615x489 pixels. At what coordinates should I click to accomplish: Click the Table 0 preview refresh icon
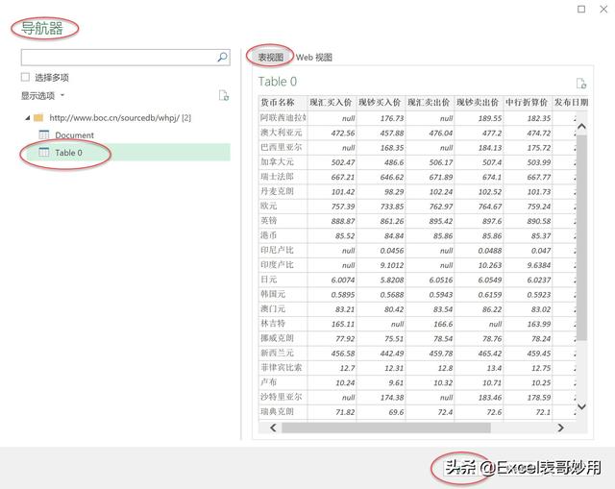point(581,84)
